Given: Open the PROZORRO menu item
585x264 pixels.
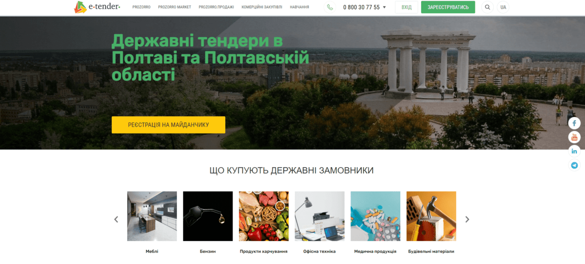Looking at the screenshot, I should [141, 7].
